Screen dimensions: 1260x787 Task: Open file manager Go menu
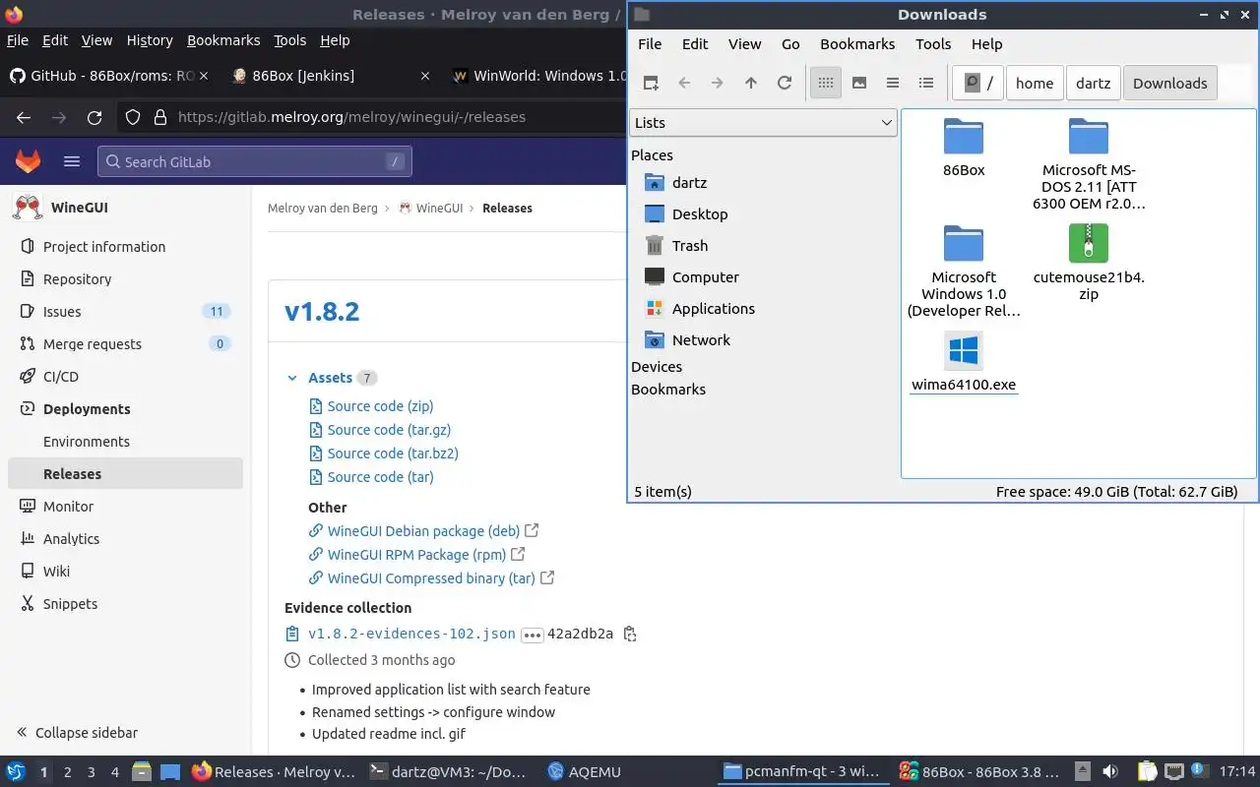(790, 44)
